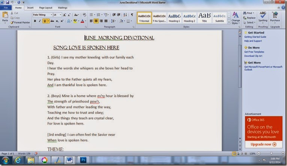
Task: Open the Getting Started Guide link
Action: 255,37
